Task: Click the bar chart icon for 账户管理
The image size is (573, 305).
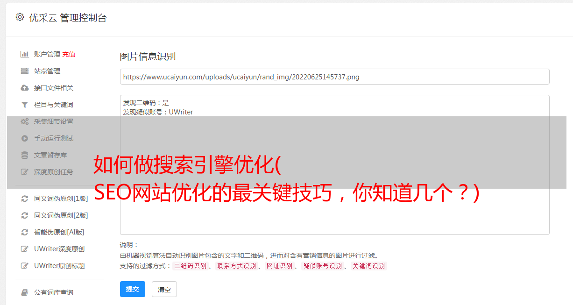Action: (25, 54)
